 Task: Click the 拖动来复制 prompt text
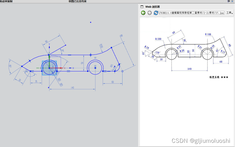(6, 1)
